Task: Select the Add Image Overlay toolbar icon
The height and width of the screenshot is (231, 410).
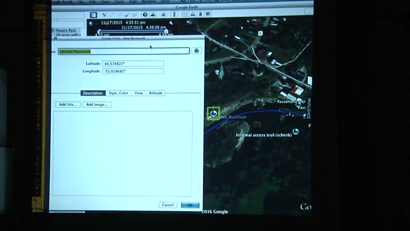Action: click(127, 15)
